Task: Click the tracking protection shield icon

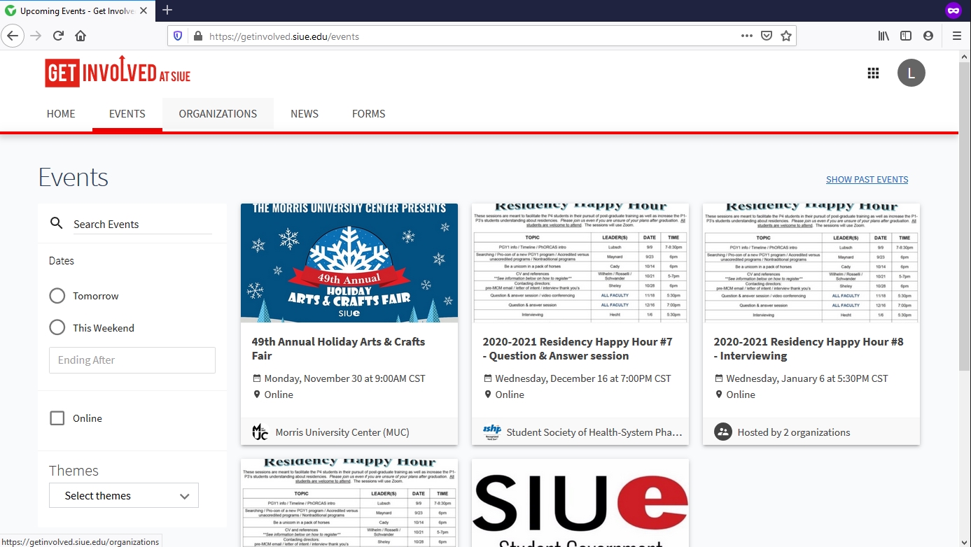Action: (178, 36)
